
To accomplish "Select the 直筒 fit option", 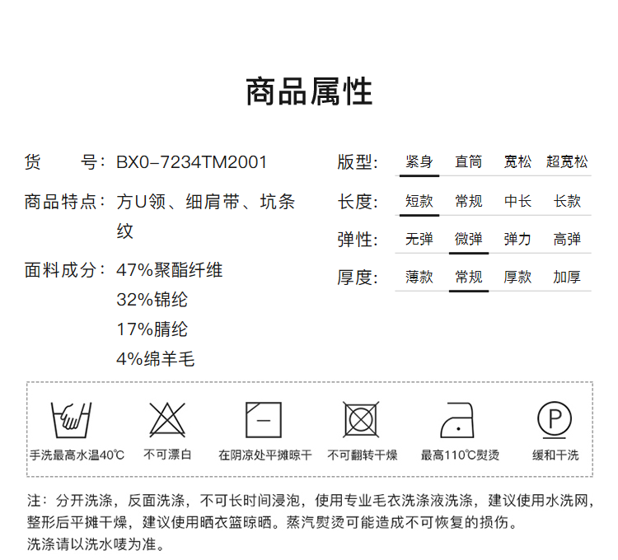I will point(469,162).
